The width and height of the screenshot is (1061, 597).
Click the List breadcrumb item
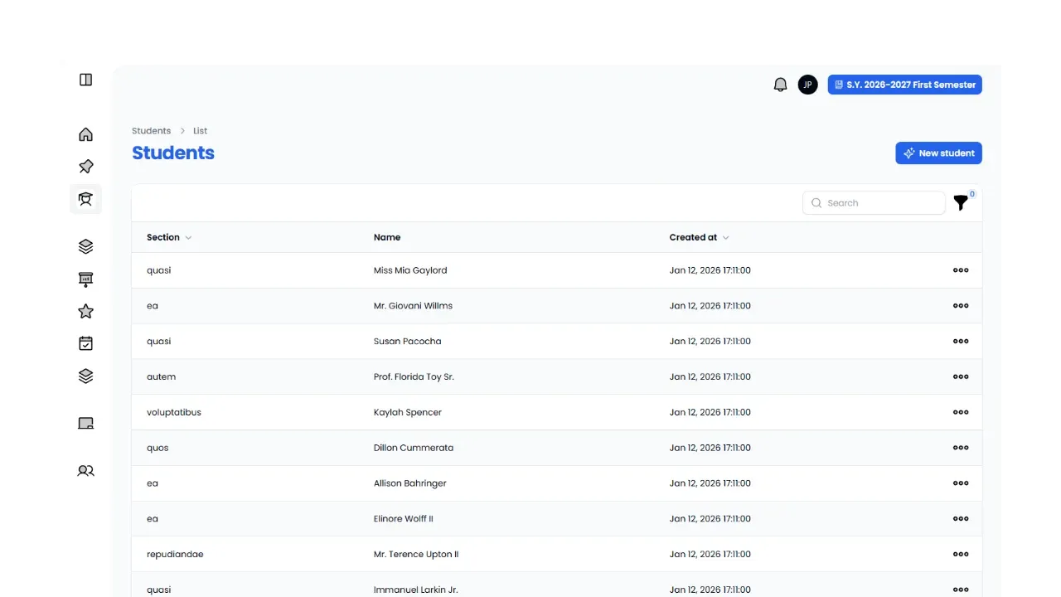tap(201, 131)
